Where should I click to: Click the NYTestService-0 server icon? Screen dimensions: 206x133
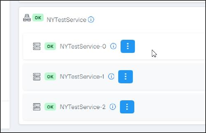click(x=37, y=46)
